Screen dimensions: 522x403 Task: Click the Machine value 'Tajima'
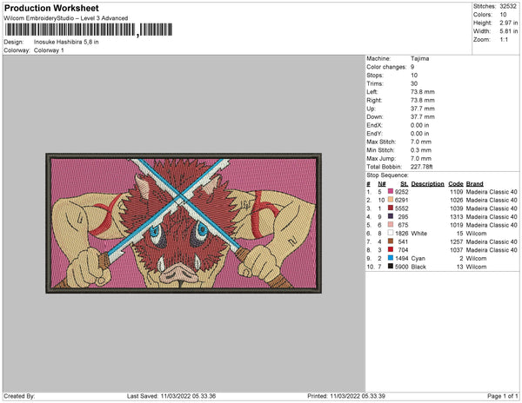[420, 58]
